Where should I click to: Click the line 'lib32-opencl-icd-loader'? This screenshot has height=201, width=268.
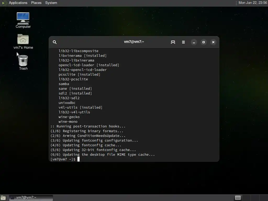point(82,70)
